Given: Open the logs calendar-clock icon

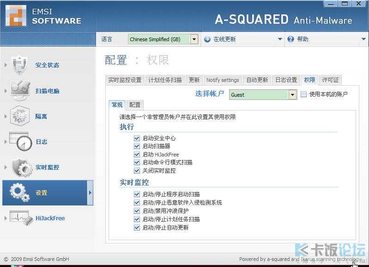Looking at the screenshot, I should pos(21,142).
